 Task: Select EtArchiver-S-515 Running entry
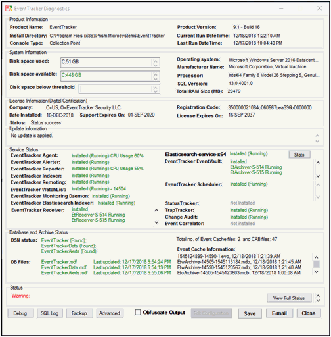click(x=256, y=172)
